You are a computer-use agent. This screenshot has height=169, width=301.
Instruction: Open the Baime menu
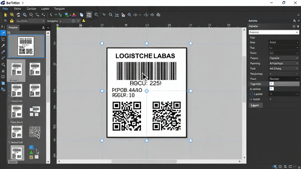[17, 9]
